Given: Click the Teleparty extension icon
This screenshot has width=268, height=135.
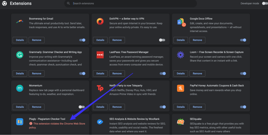Looking at the screenshot, I should (100, 88).
